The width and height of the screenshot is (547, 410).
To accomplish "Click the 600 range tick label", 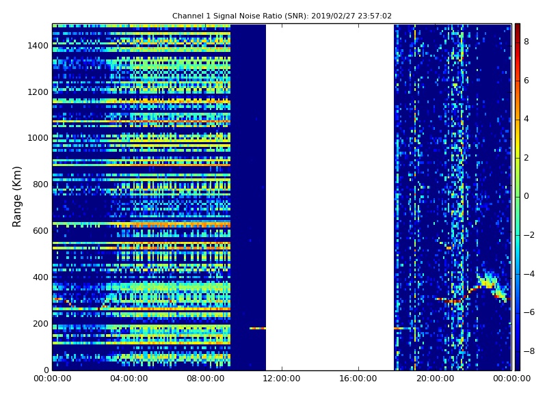I will (41, 231).
